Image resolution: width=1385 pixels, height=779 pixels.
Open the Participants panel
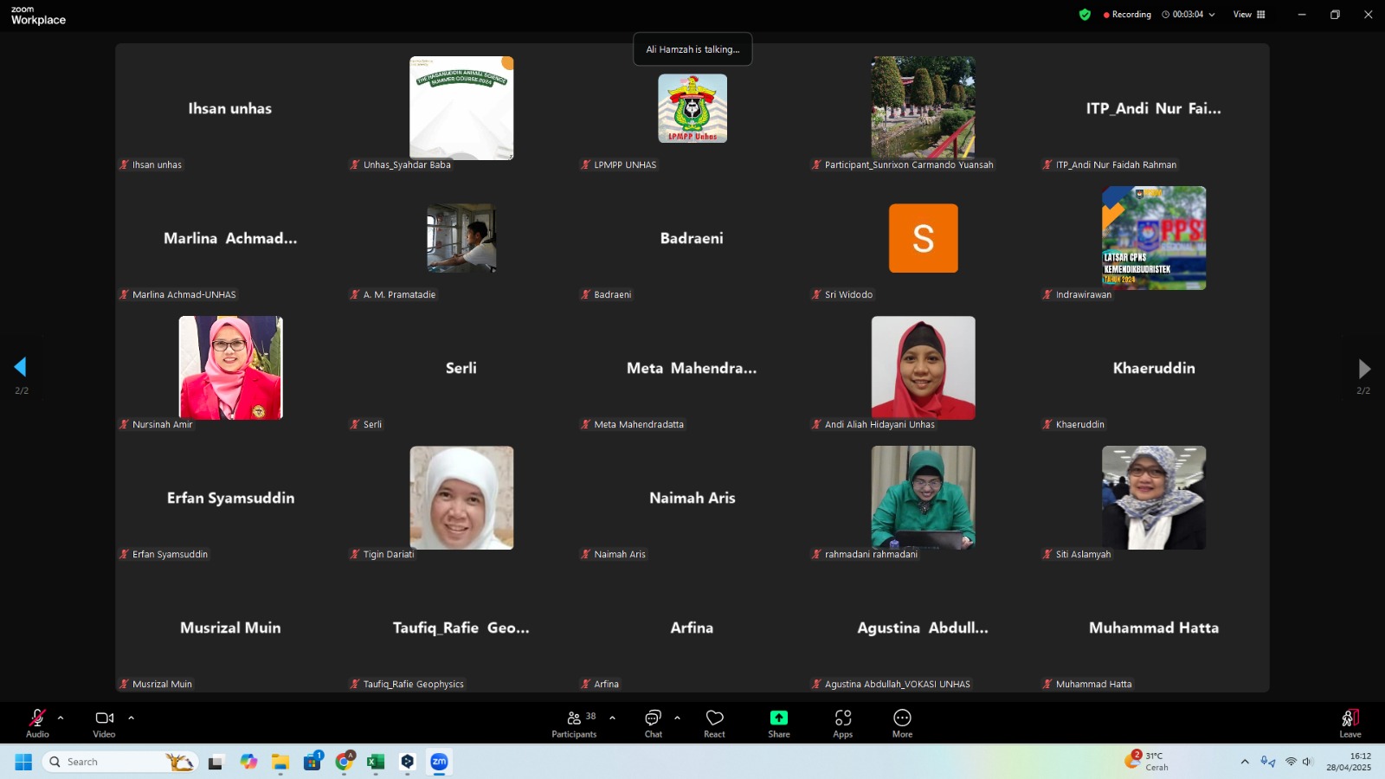click(x=574, y=723)
